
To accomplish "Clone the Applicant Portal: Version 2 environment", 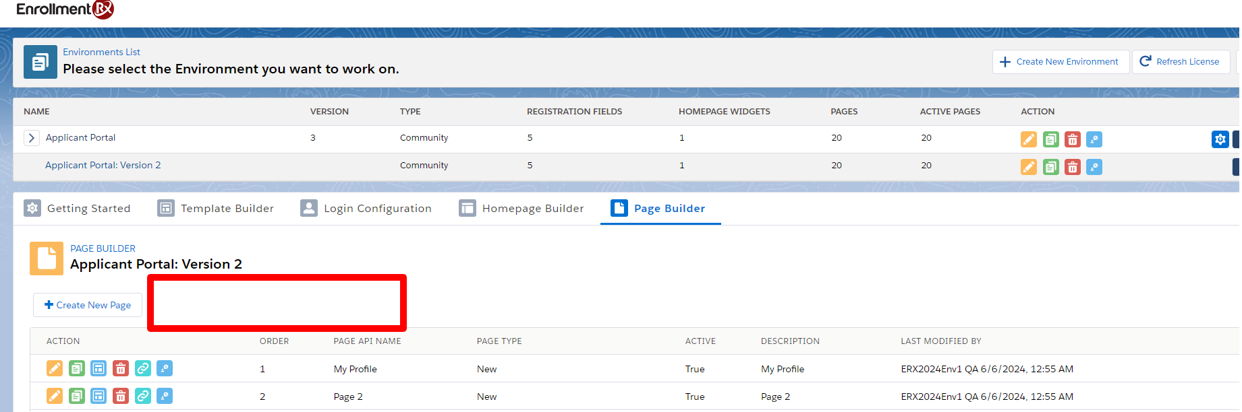I will [1050, 167].
